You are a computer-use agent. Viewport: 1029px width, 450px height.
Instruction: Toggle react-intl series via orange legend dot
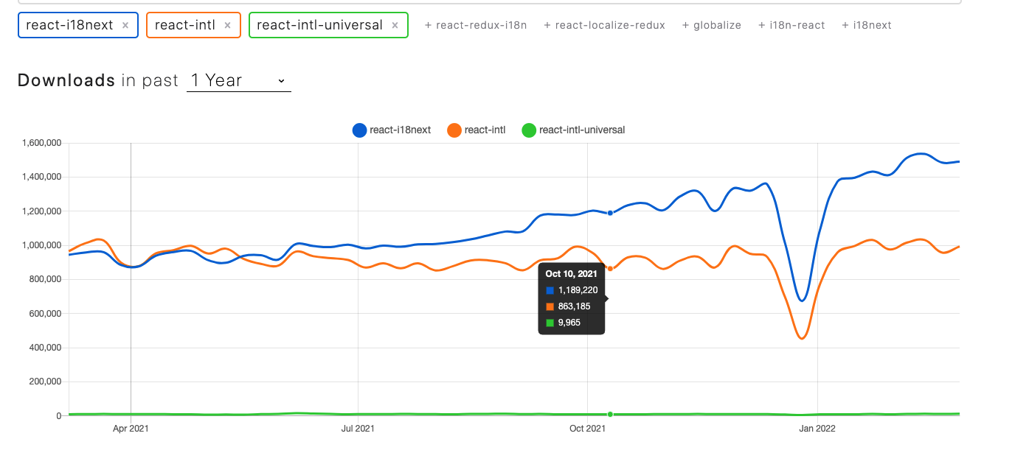click(x=454, y=130)
